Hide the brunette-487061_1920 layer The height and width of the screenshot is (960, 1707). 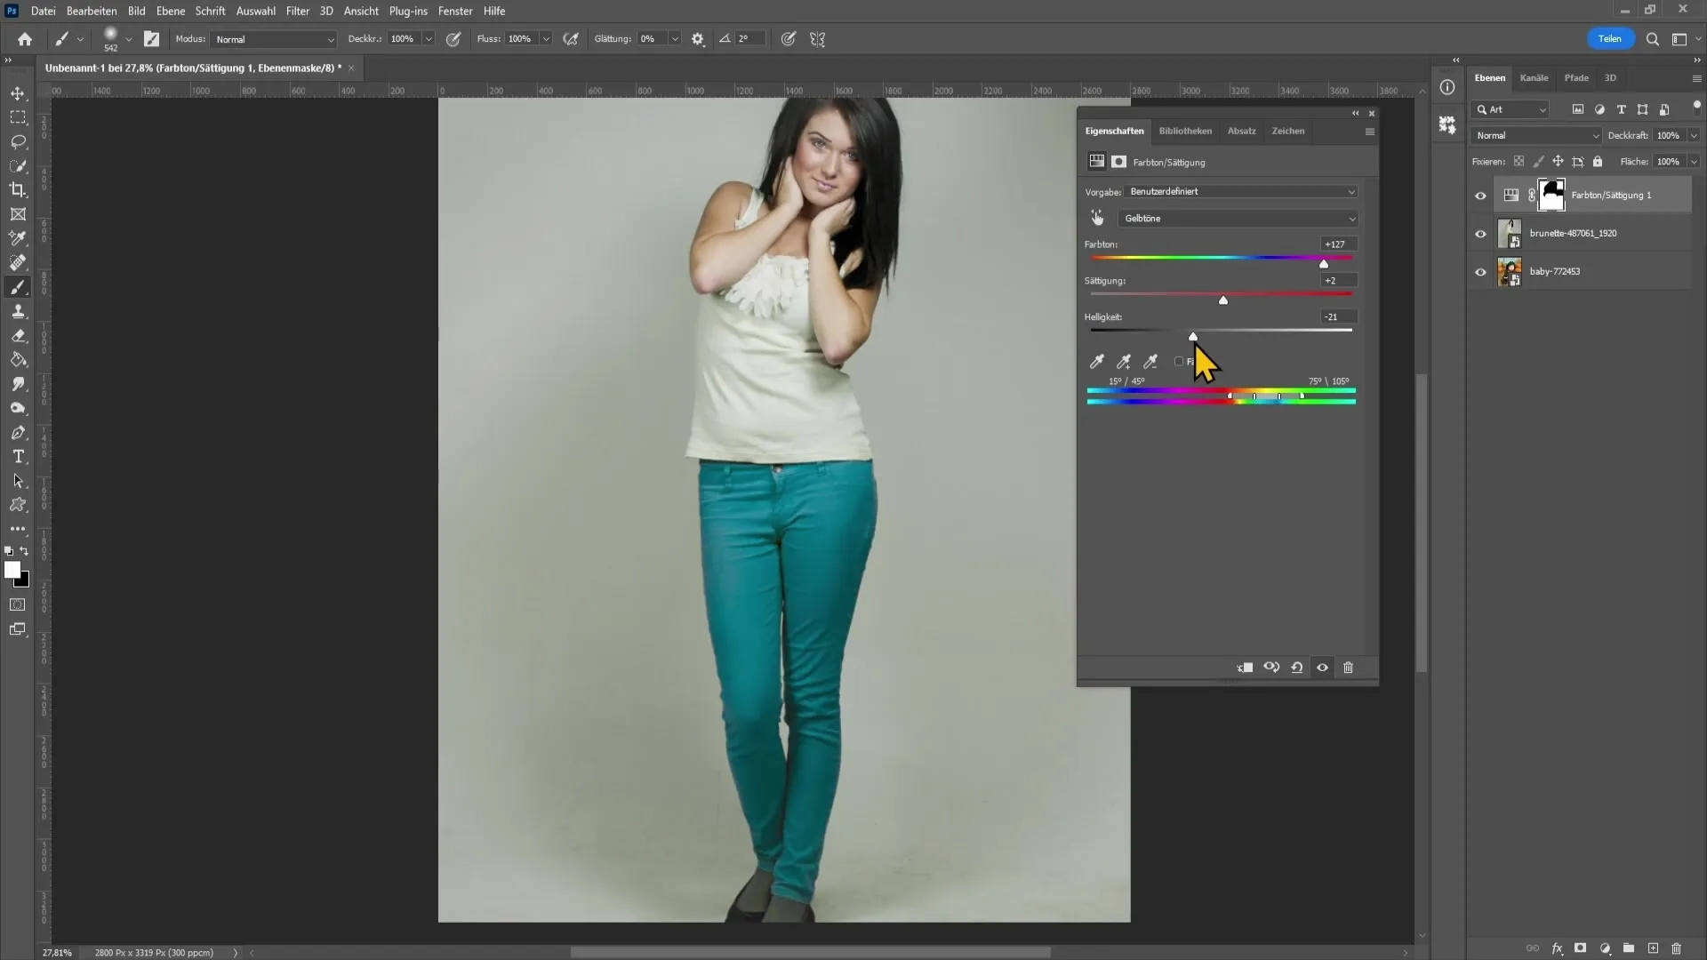click(x=1480, y=234)
